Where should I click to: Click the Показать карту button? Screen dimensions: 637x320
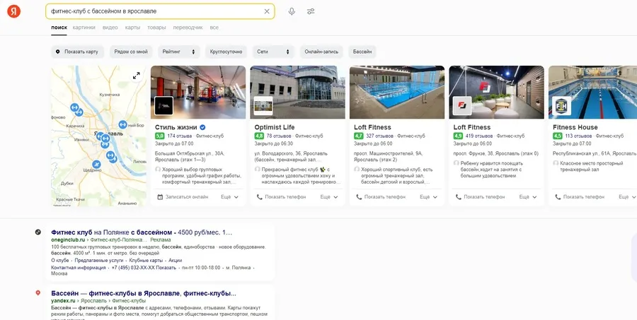pos(78,52)
